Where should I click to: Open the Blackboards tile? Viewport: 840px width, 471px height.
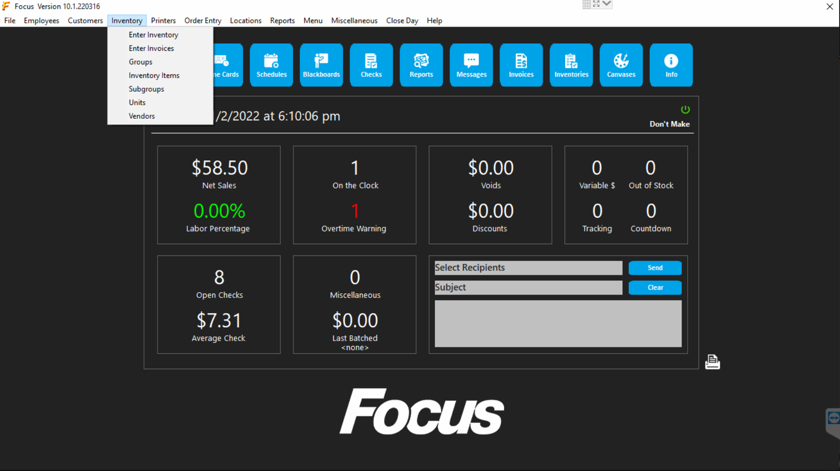[x=322, y=65]
